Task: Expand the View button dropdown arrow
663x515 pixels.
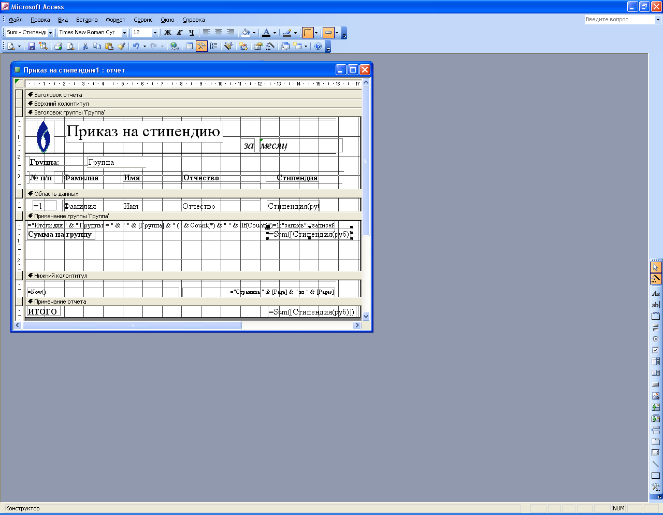Action: 19,46
